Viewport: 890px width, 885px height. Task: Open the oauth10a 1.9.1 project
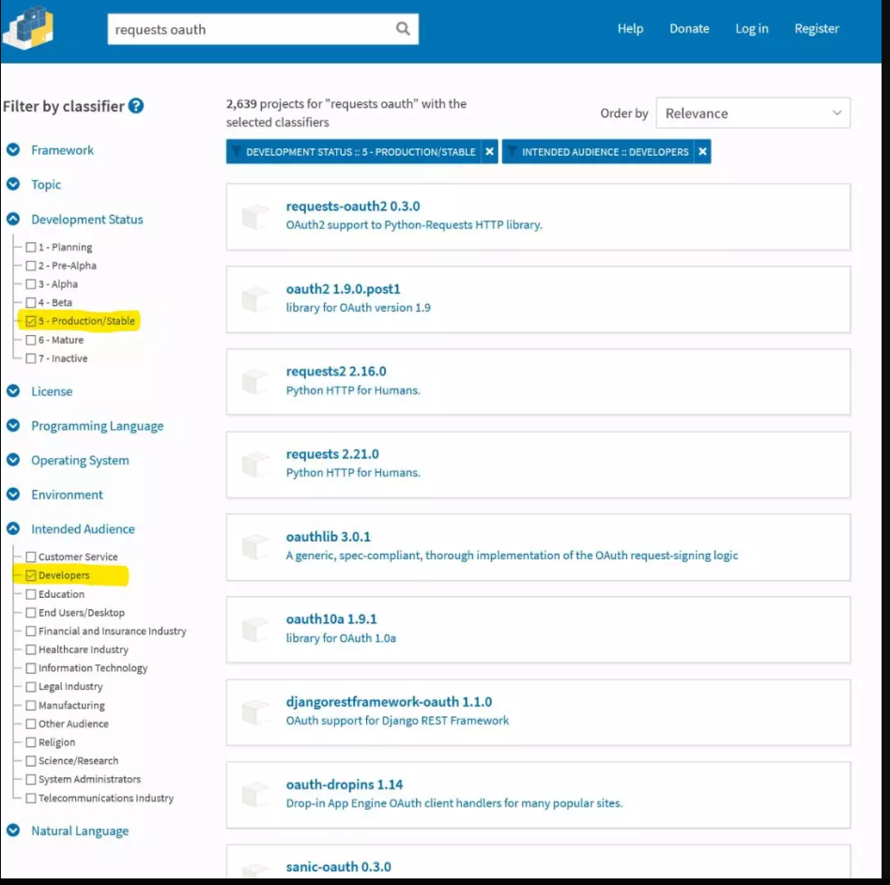click(x=330, y=619)
